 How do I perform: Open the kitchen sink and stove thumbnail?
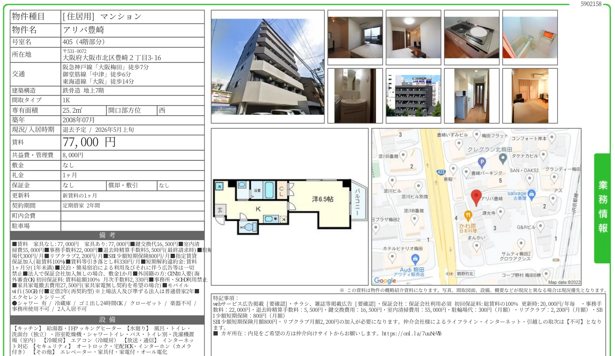(471, 37)
